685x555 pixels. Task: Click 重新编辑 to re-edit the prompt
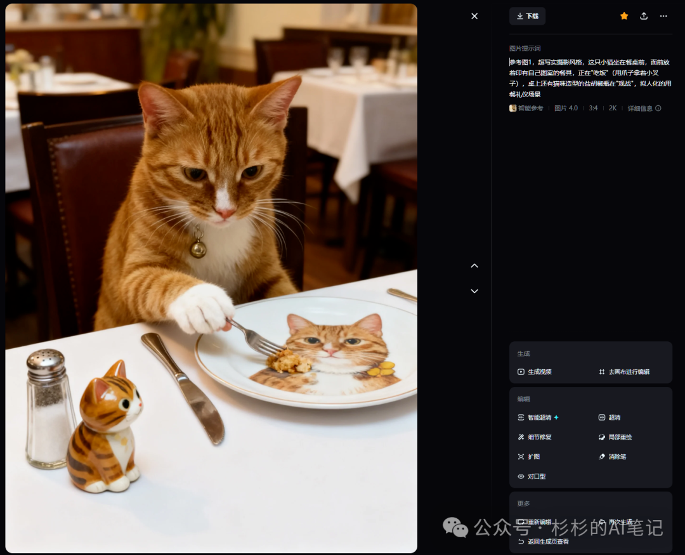point(535,522)
